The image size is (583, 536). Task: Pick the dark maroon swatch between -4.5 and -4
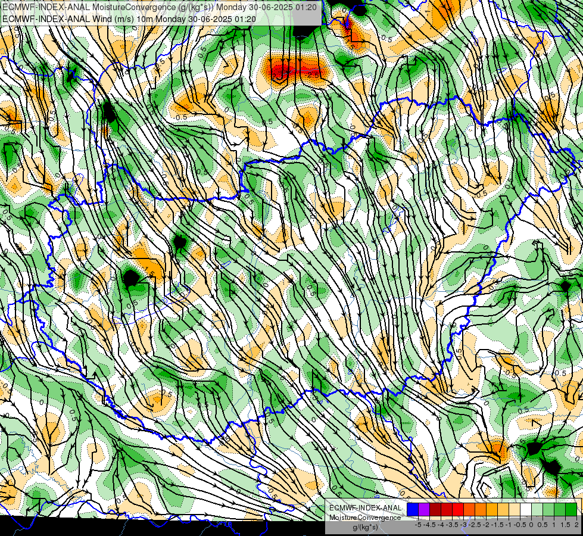(x=435, y=509)
